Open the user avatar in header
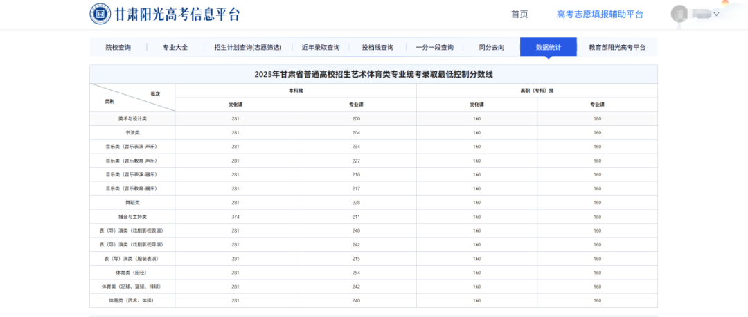 pyautogui.click(x=679, y=14)
